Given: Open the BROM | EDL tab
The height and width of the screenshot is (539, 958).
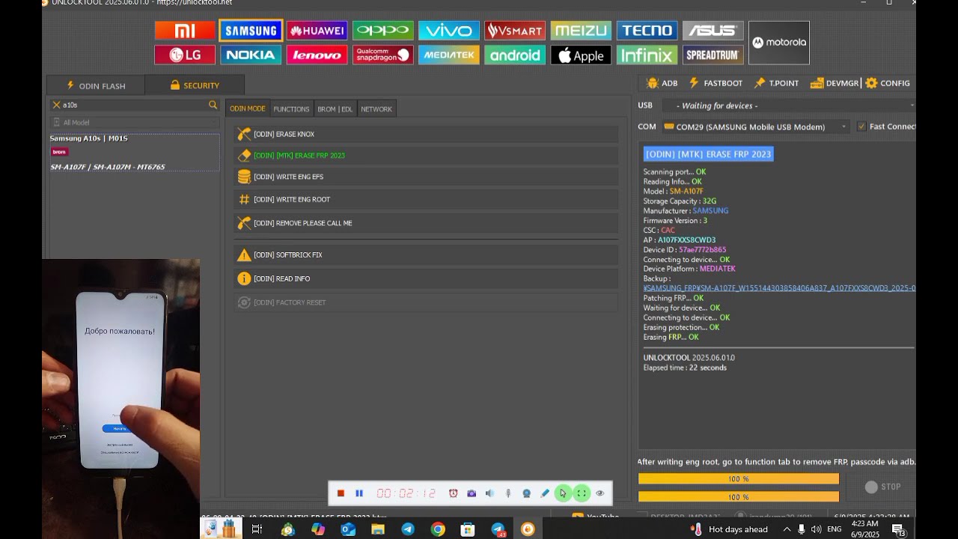Looking at the screenshot, I should click(x=335, y=109).
